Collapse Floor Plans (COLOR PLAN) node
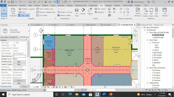 (x=147, y=33)
